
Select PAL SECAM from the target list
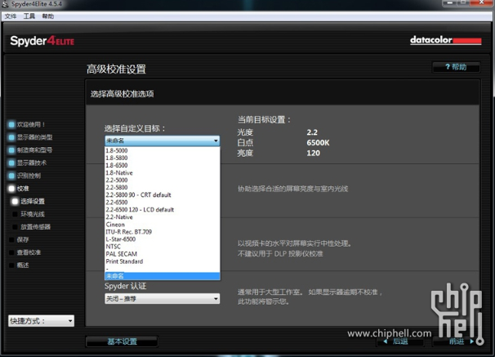163,254
